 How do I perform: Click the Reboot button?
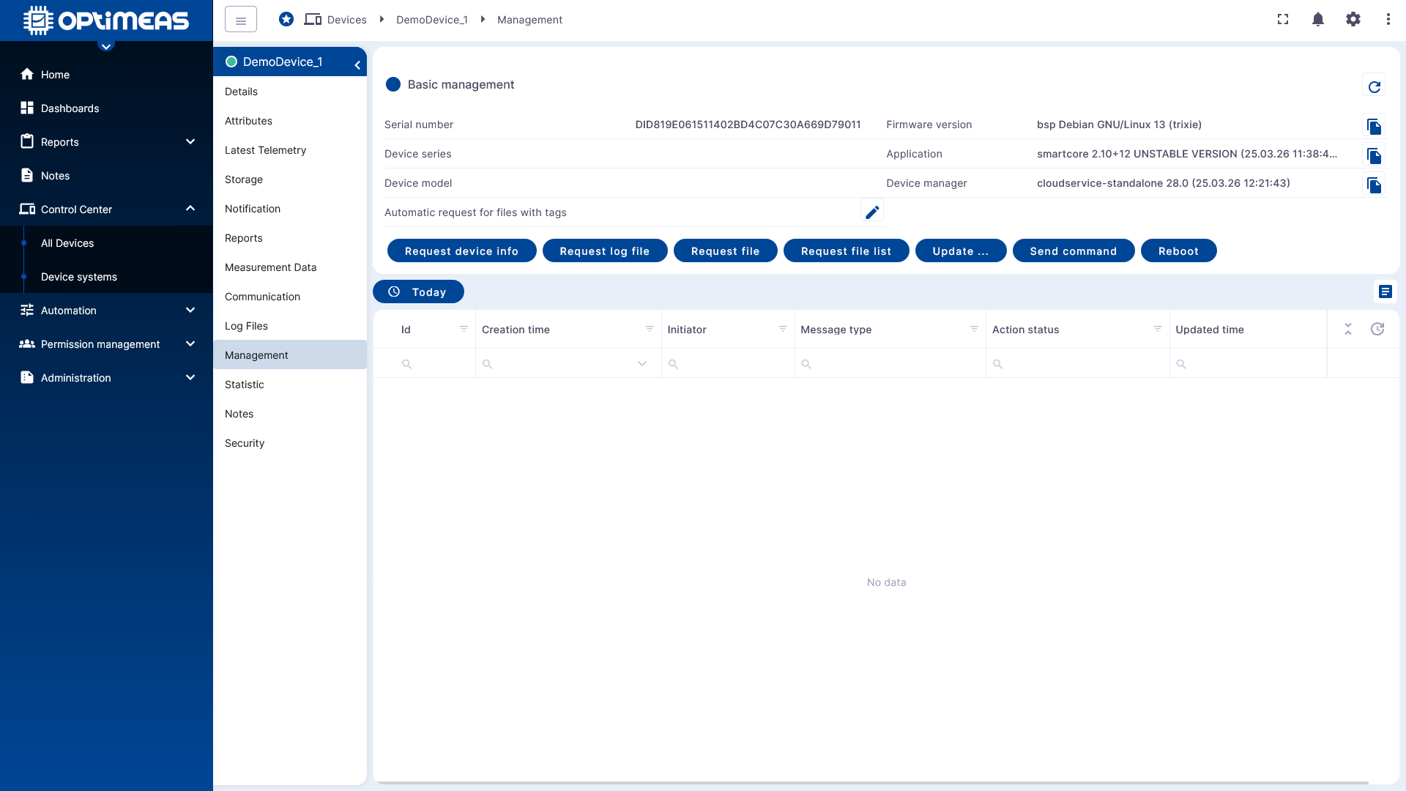[x=1178, y=250]
